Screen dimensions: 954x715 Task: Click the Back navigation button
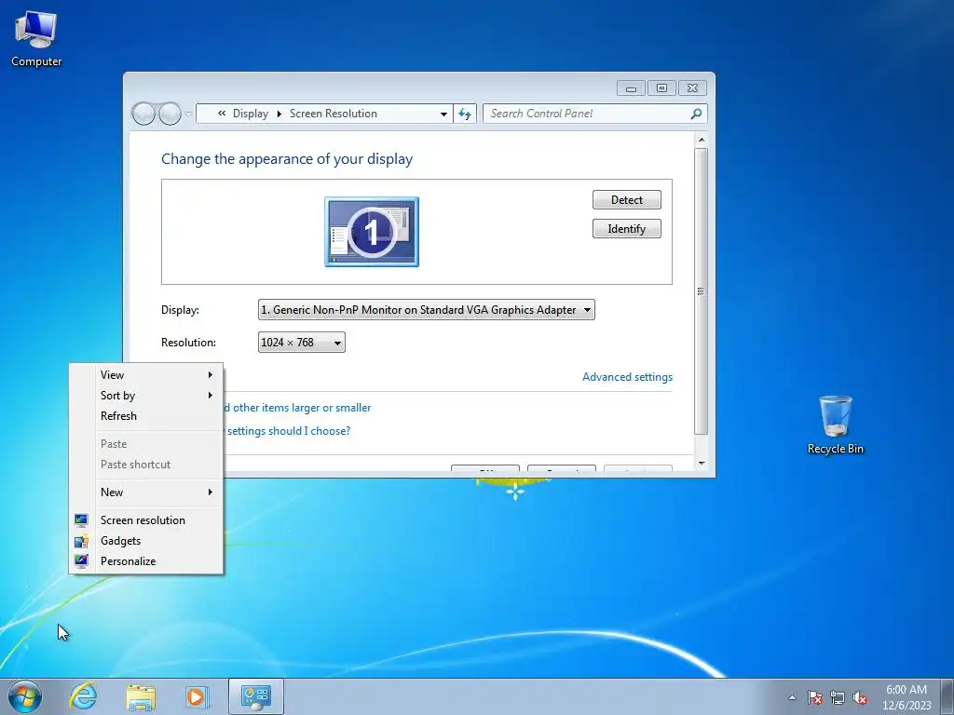(x=143, y=114)
